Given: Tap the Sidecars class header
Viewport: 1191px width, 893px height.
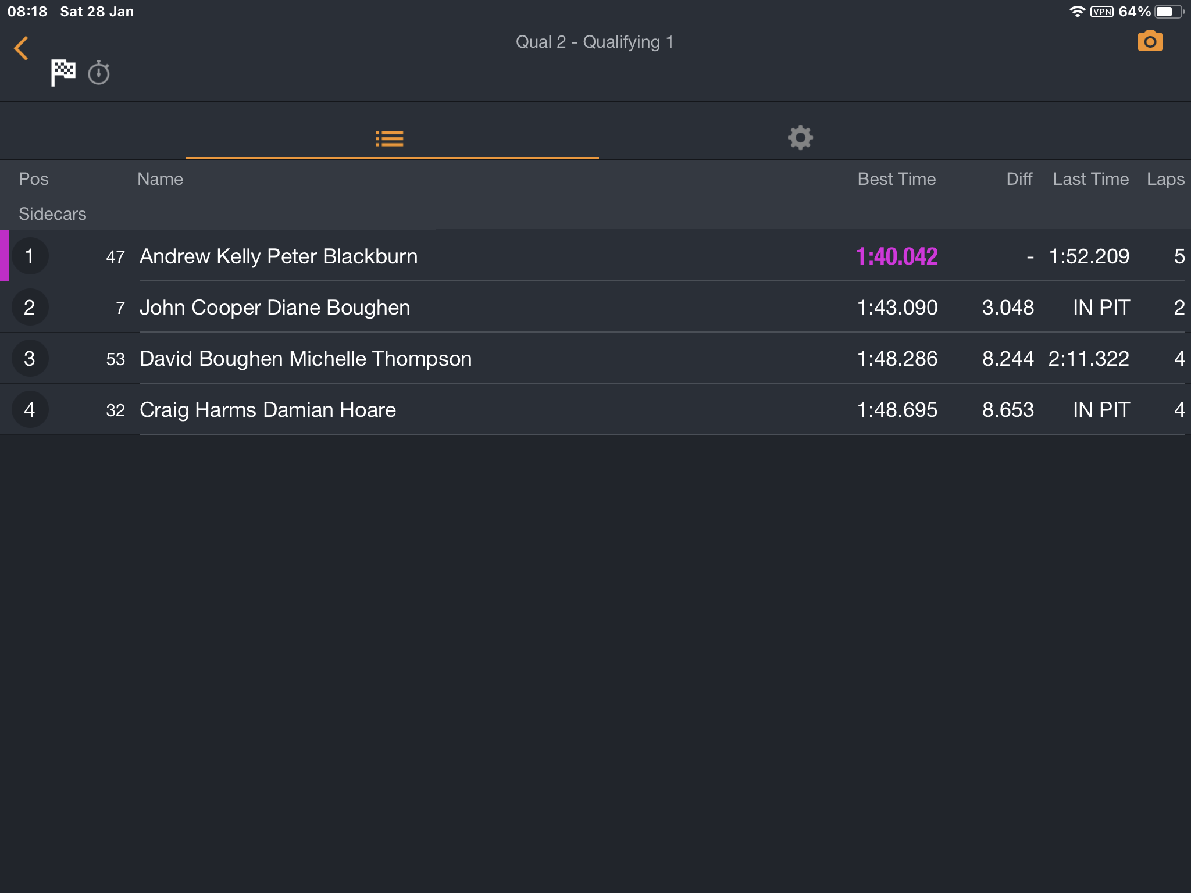Looking at the screenshot, I should (52, 213).
